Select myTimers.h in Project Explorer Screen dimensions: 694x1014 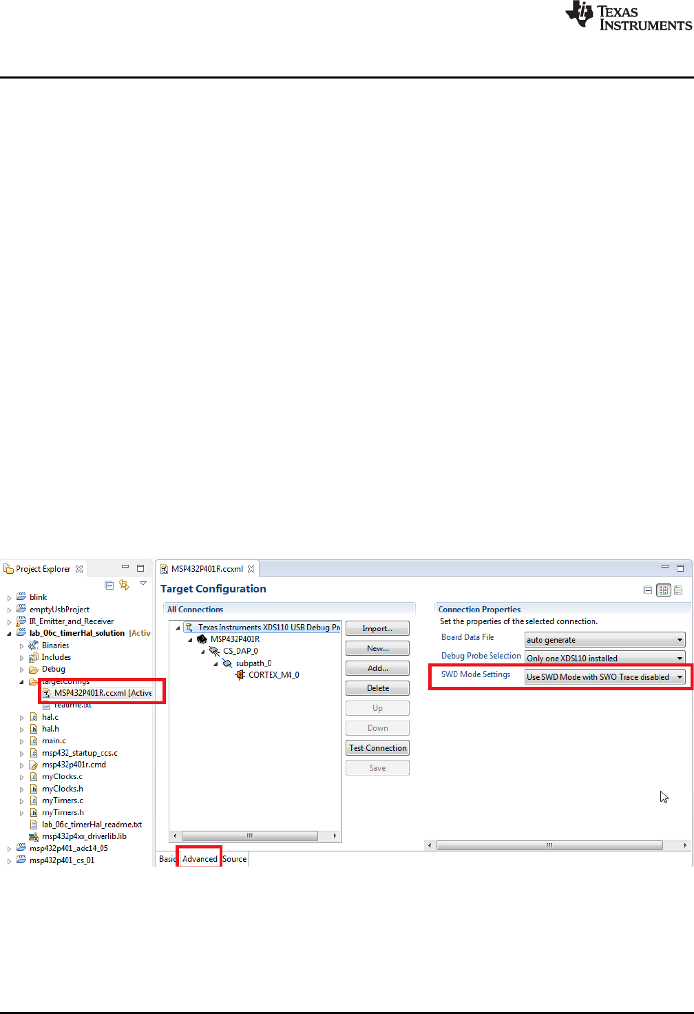(63, 813)
